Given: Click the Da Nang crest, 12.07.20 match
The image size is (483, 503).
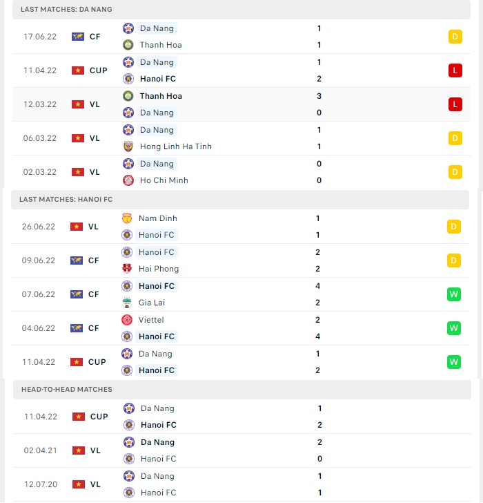Looking at the screenshot, I should click(129, 476).
